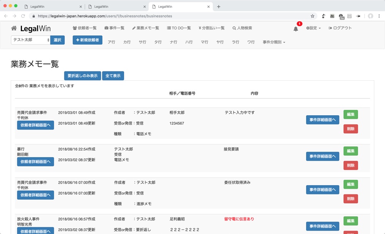The height and width of the screenshot is (234, 385).
Task: Click the LegalWin home icon
Action: coord(14,28)
